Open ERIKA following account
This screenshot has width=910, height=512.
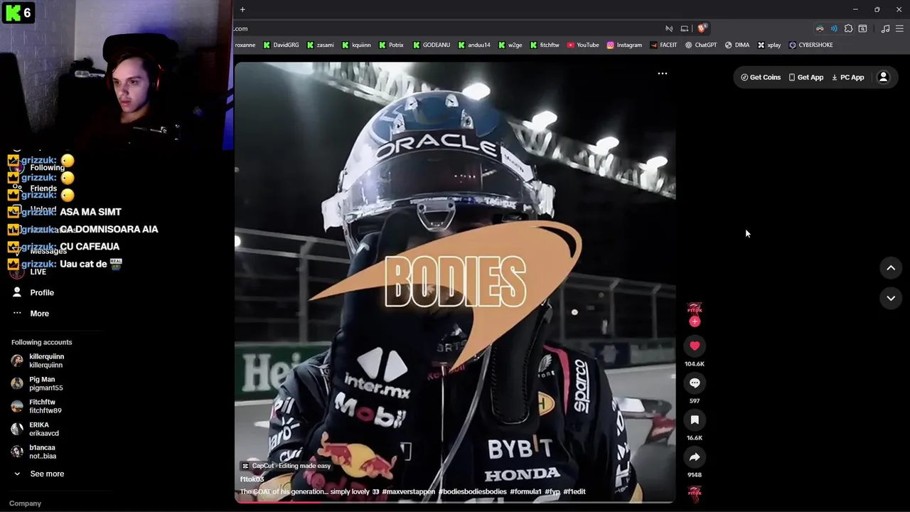(x=35, y=429)
